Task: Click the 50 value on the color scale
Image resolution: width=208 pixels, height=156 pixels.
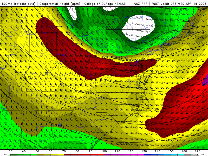Action: (37, 151)
